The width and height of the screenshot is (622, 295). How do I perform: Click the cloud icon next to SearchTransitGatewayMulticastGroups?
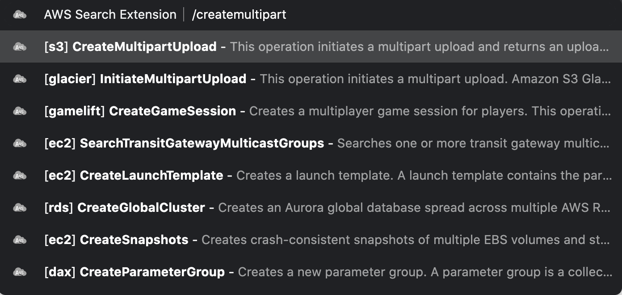(x=20, y=143)
